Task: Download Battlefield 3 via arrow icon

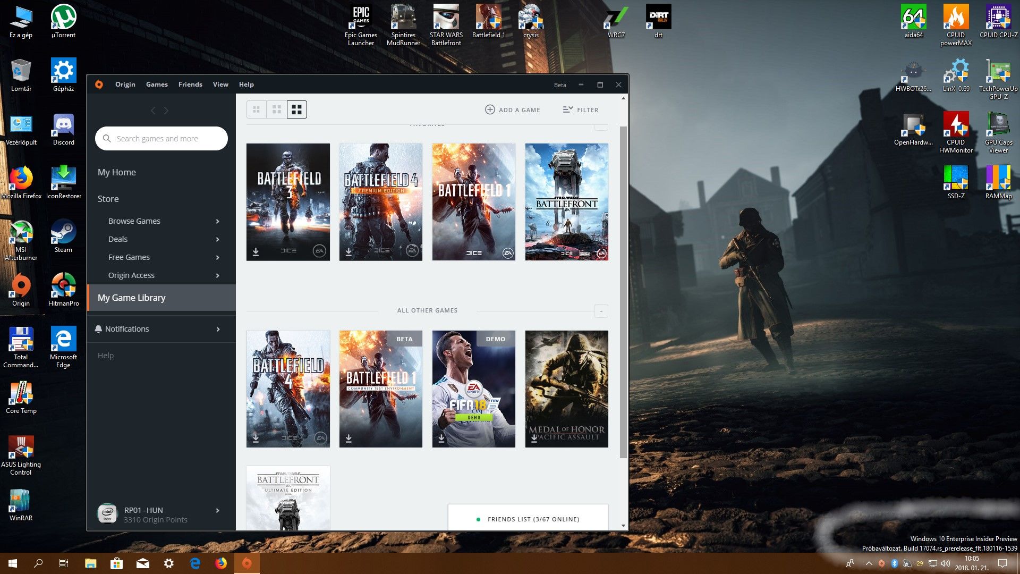Action: (256, 251)
